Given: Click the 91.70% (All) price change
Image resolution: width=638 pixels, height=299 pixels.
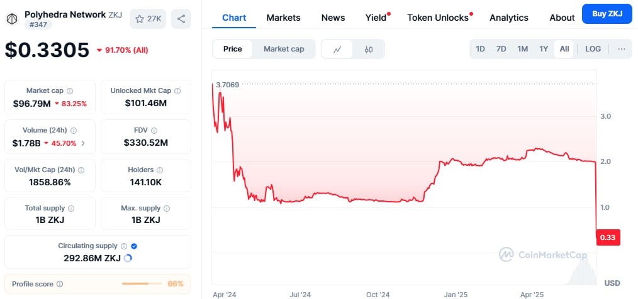Looking at the screenshot, I should tap(122, 50).
